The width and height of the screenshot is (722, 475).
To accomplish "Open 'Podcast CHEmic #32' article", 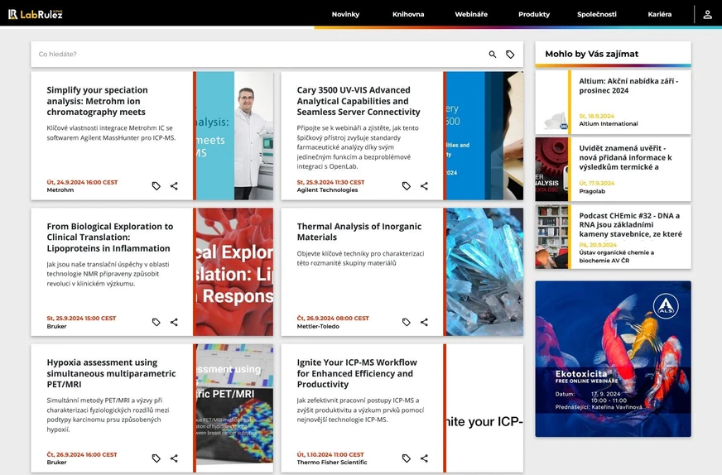I will point(630,224).
